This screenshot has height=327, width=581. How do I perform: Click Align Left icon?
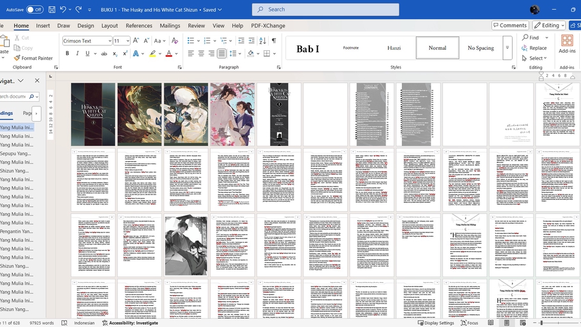point(191,53)
